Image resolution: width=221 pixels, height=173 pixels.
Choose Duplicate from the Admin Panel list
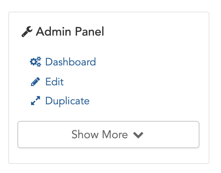pos(67,101)
